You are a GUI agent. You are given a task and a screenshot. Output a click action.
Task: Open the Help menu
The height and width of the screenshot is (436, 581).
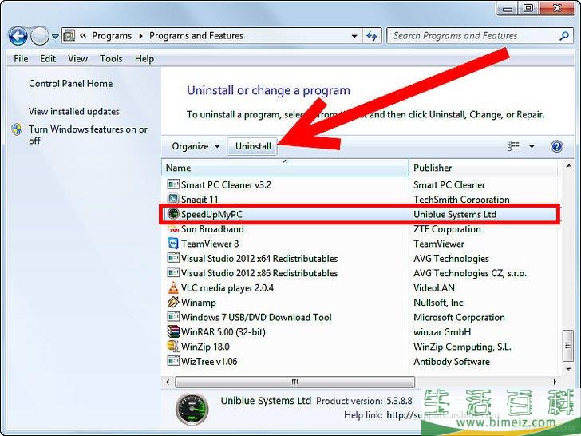tap(144, 58)
